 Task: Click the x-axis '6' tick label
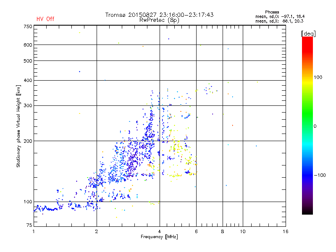(x=196, y=231)
